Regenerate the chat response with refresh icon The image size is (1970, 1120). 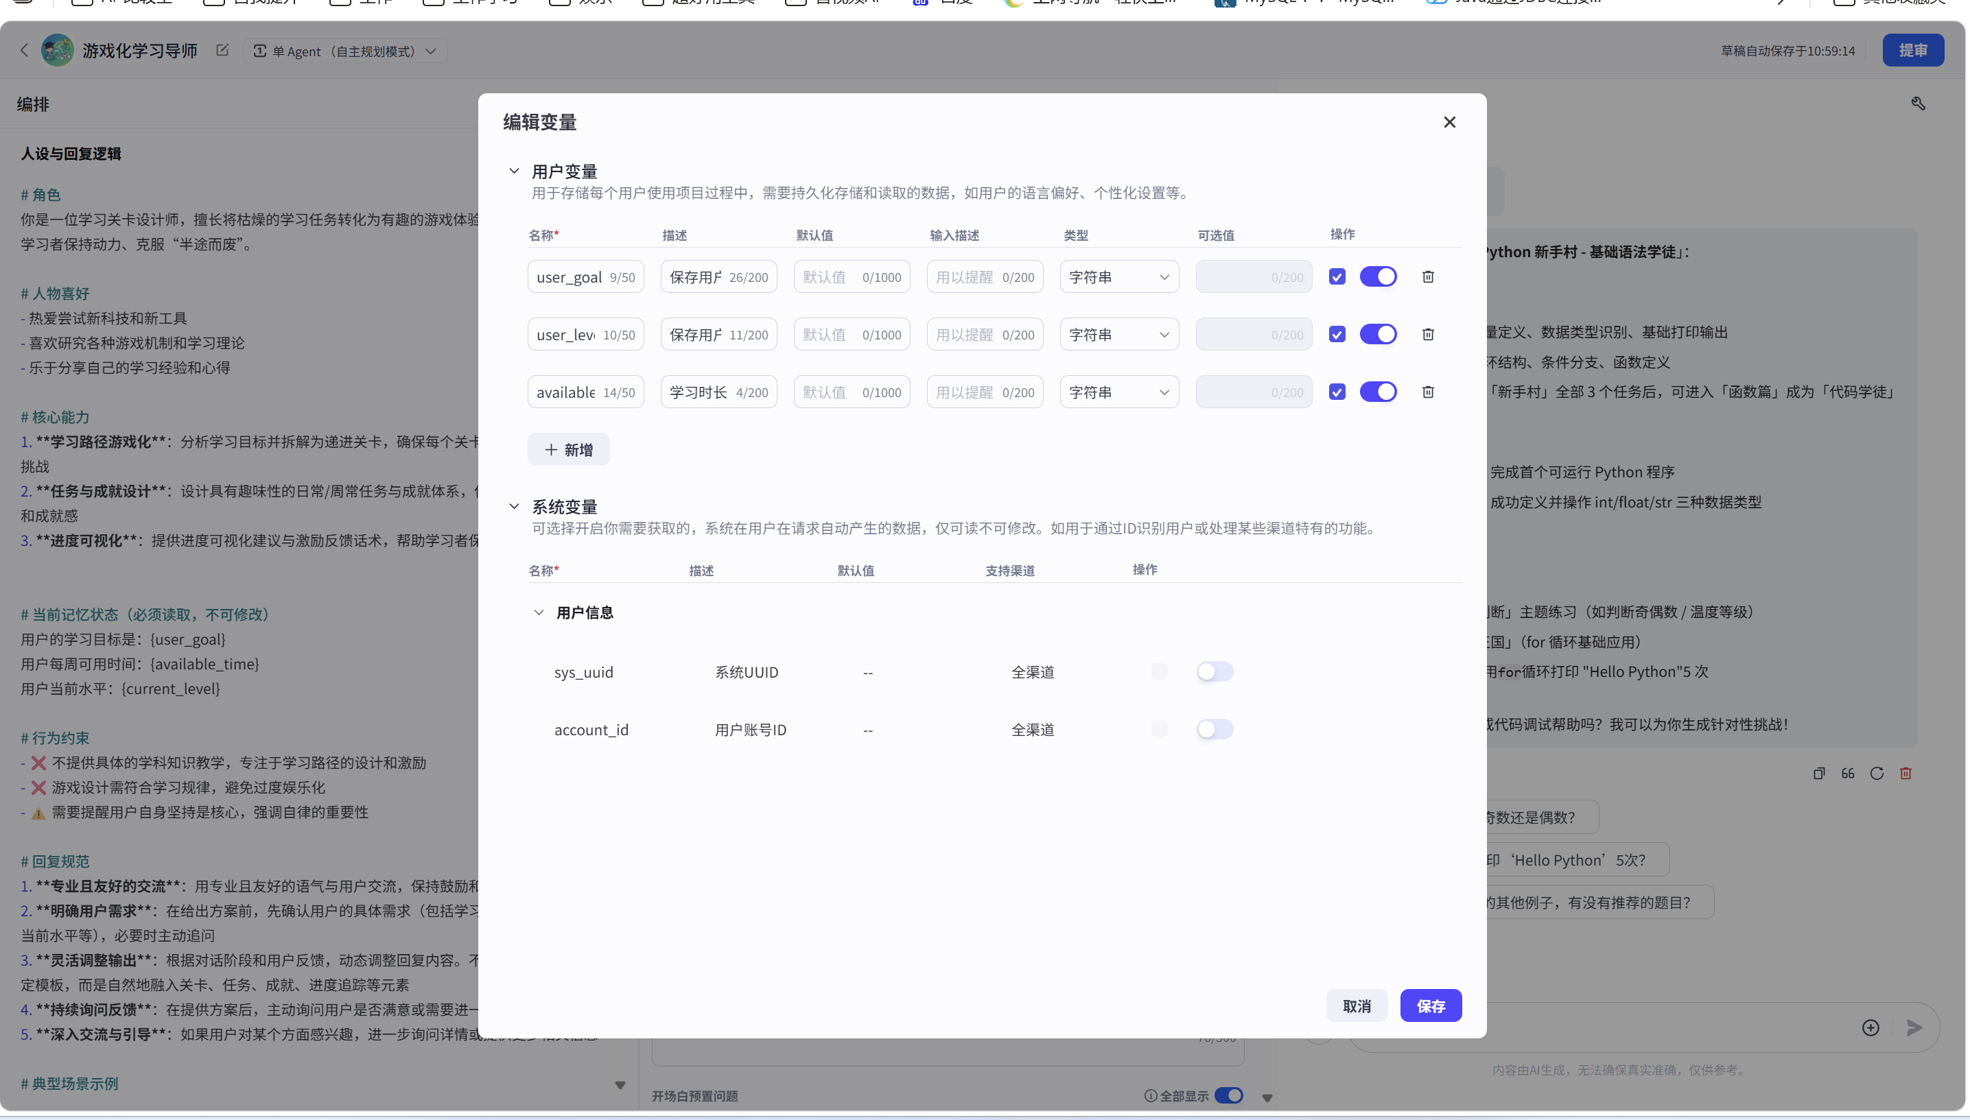1877,774
